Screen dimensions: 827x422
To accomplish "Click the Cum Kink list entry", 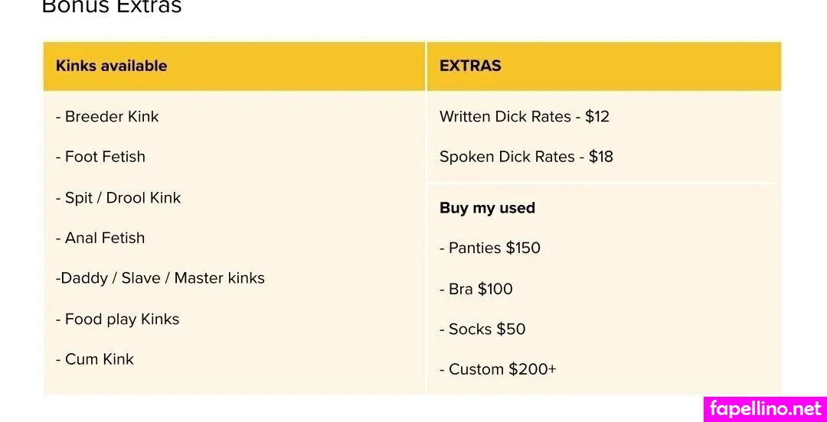I will [x=95, y=359].
